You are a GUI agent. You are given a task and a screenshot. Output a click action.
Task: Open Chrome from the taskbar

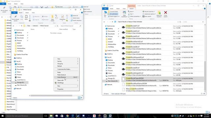click(x=67, y=116)
